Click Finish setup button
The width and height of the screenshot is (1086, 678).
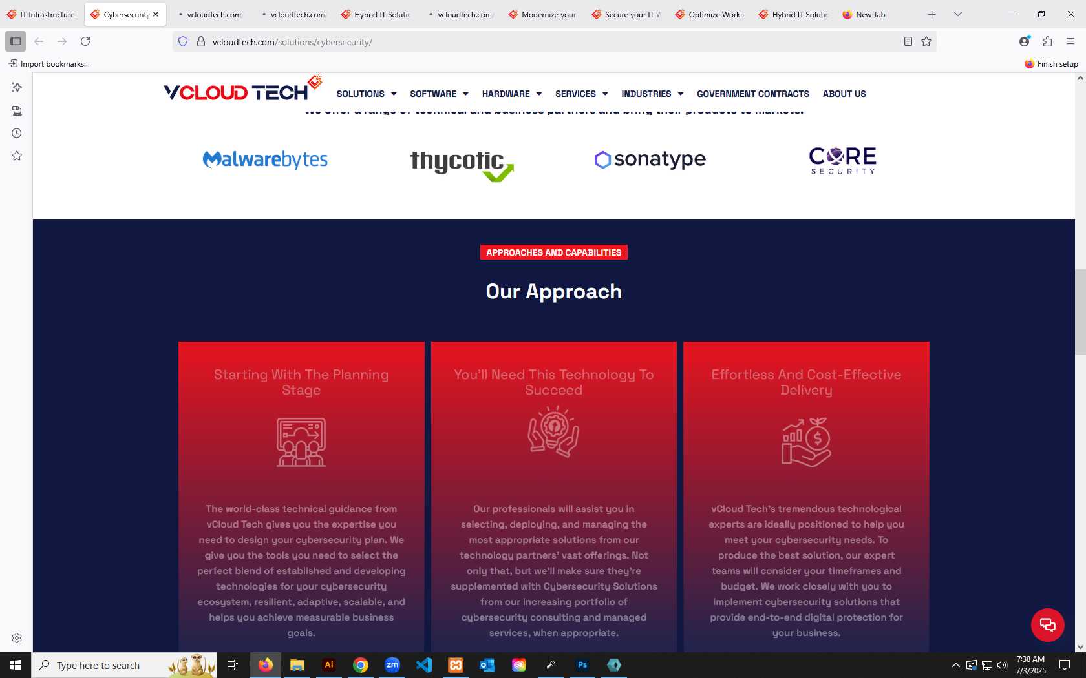pyautogui.click(x=1051, y=63)
